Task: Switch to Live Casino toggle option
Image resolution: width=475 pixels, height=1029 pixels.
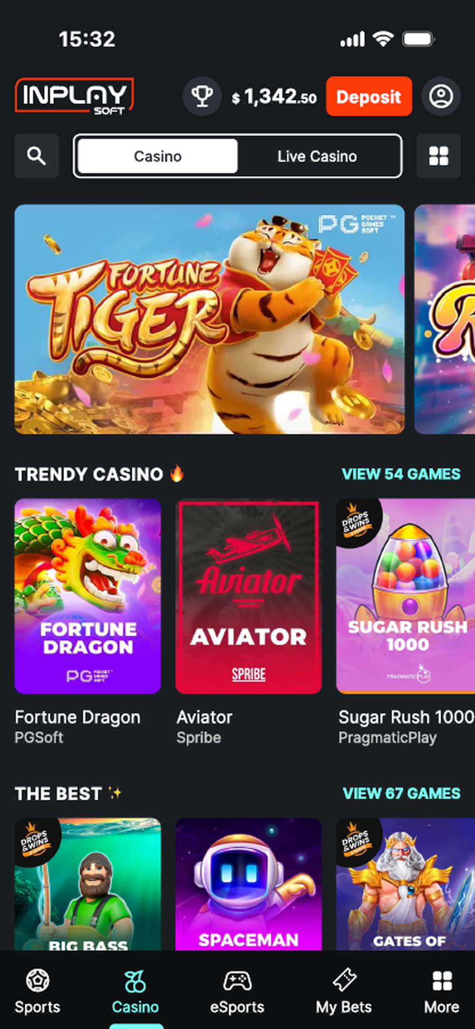Action: coord(317,156)
